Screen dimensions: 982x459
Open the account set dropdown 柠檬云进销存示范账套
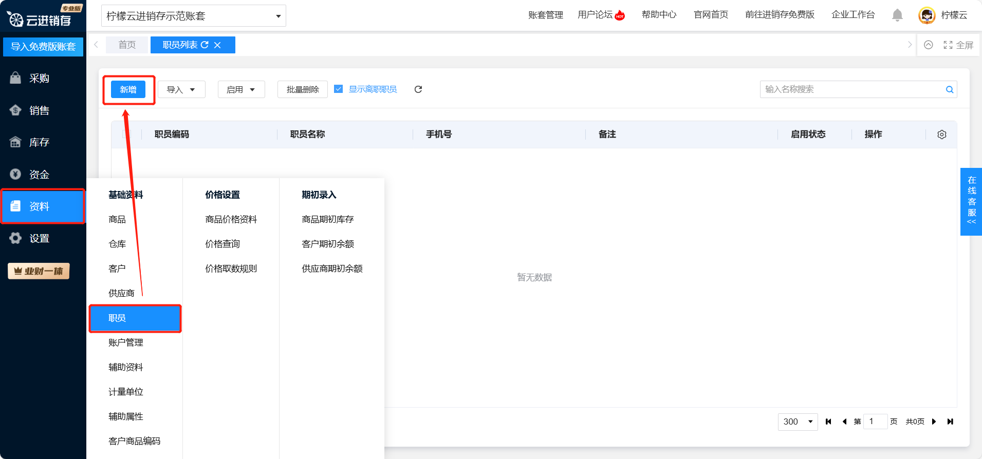194,16
